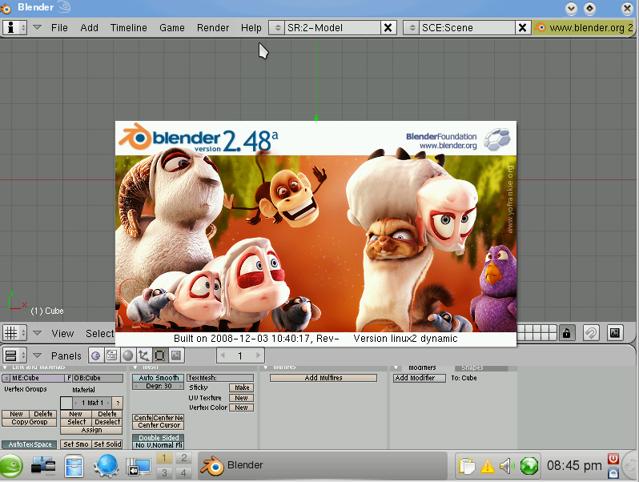Select the Object context axes icon
Viewport: 639px width, 482px height.
(x=143, y=355)
